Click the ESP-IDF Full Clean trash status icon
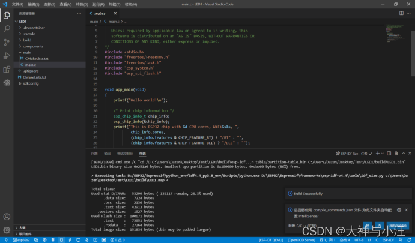 coord(53,240)
